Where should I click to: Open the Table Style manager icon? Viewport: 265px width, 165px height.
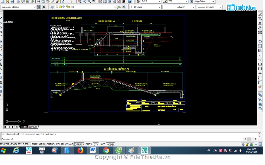pyautogui.click(x=191, y=1)
